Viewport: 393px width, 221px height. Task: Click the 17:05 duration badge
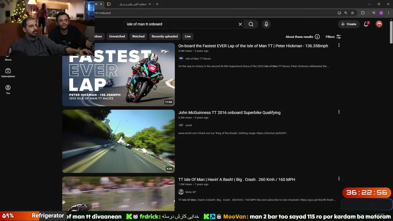tap(169, 102)
